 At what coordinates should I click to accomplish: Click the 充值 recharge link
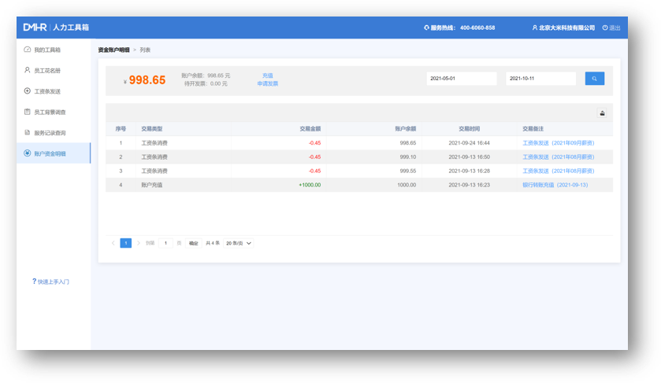(267, 75)
